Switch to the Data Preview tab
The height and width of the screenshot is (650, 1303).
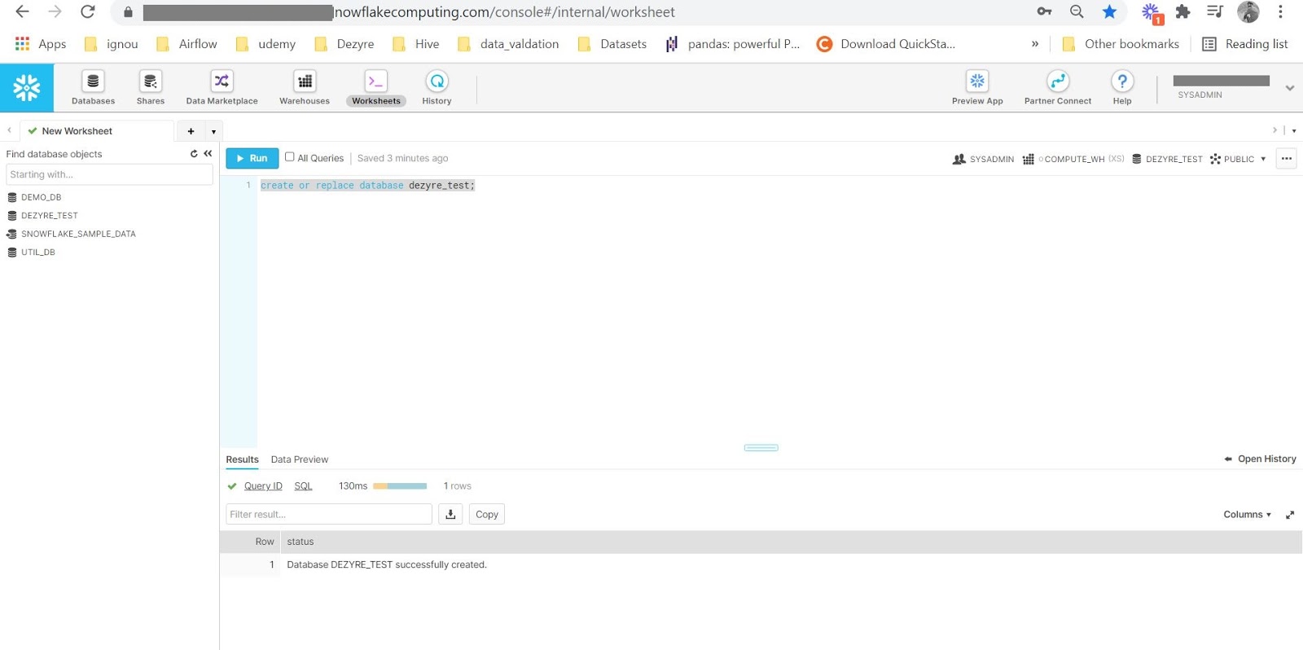[x=300, y=459]
